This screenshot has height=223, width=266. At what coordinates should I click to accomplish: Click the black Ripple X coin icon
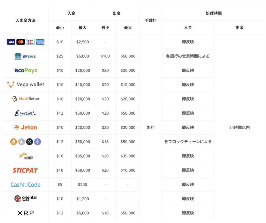pos(30,142)
